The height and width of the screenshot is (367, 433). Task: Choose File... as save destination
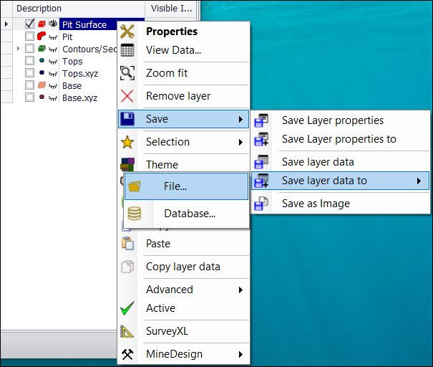pos(175,186)
